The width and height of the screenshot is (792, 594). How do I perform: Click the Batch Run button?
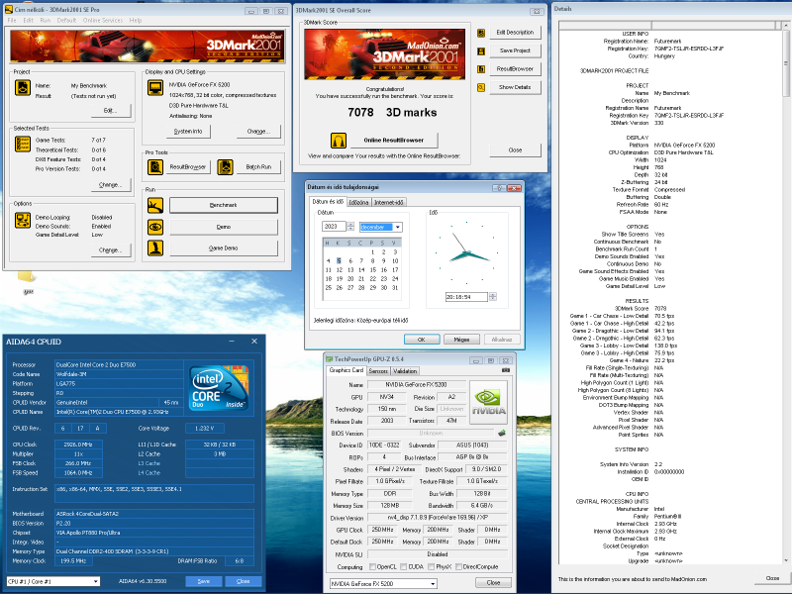[258, 166]
